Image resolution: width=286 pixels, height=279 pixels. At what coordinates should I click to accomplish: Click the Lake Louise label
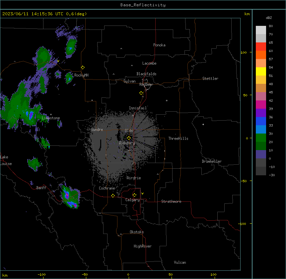tap(6, 160)
